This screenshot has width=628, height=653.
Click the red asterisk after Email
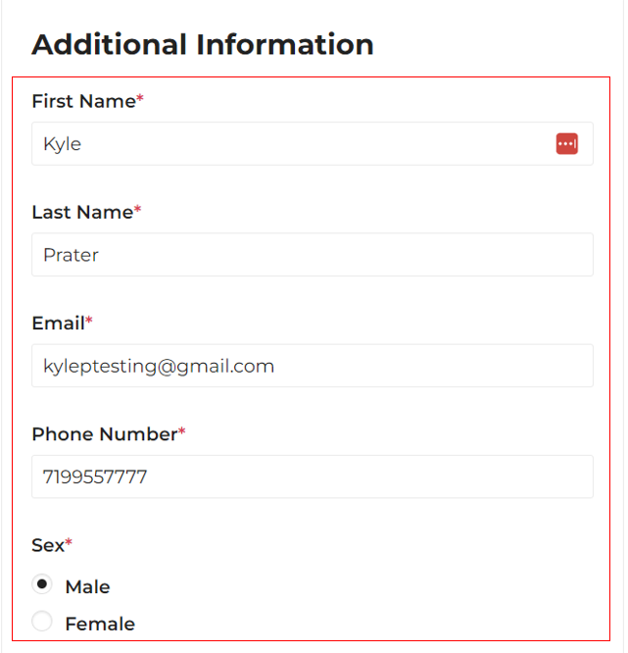89,321
